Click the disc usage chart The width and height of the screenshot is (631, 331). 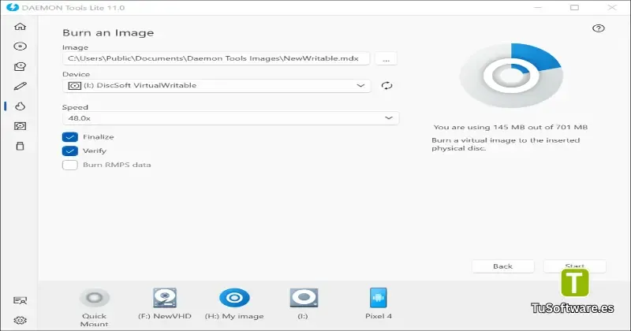coord(511,76)
